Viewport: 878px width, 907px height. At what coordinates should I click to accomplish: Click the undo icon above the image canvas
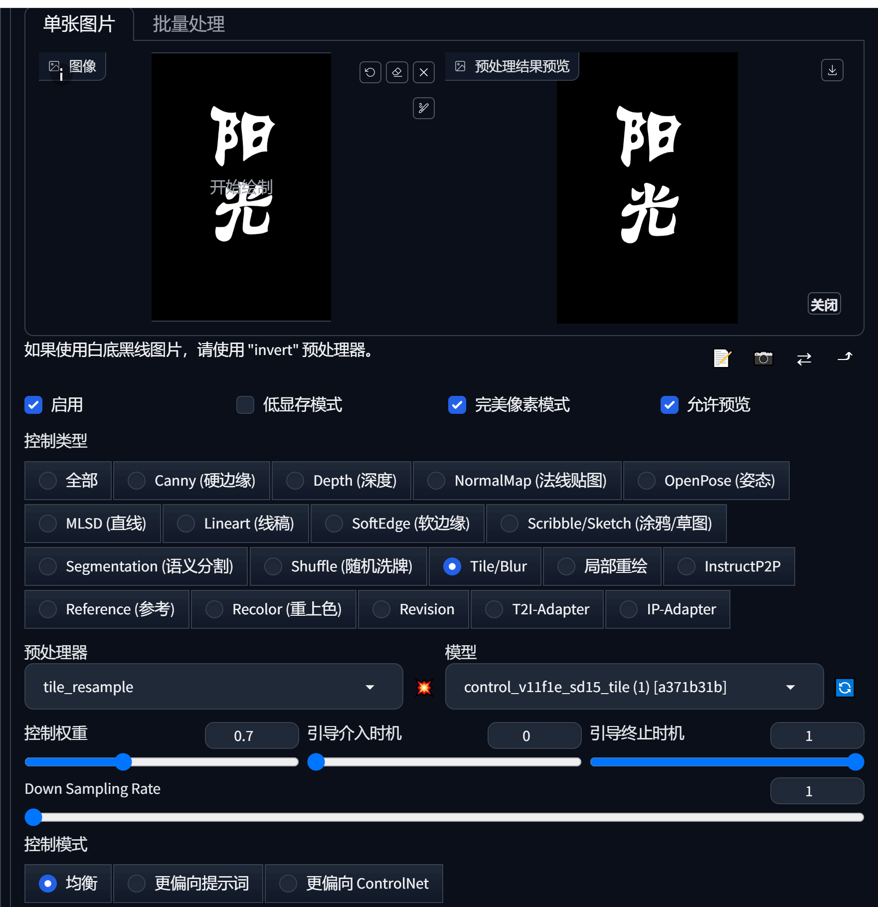pos(370,73)
